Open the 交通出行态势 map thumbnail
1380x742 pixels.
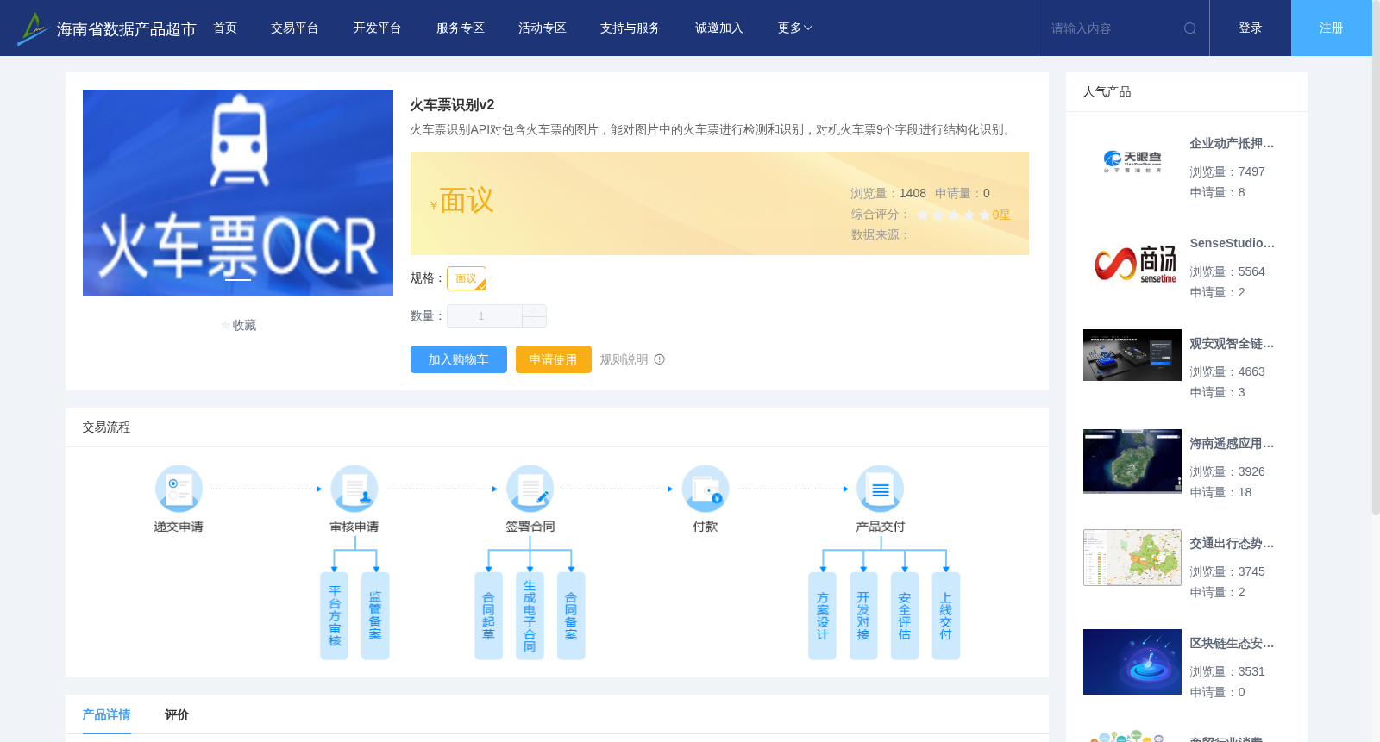[x=1132, y=558]
